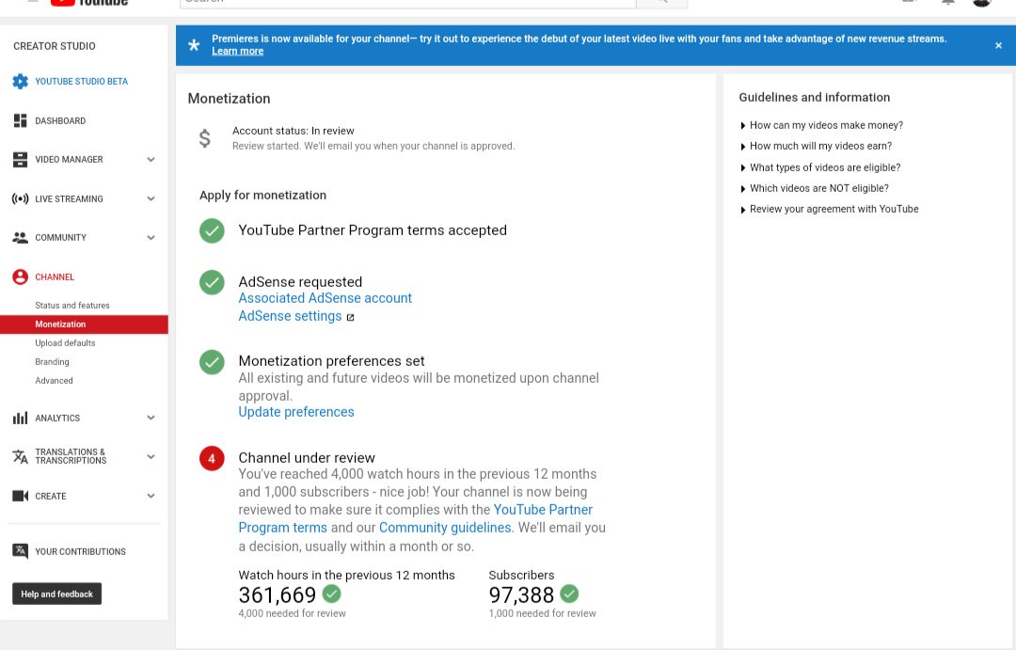
Task: Expand the Analytics section chevron
Action: (151, 418)
